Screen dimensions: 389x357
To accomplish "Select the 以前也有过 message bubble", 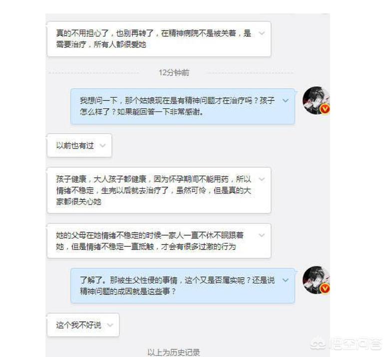I will coord(79,146).
